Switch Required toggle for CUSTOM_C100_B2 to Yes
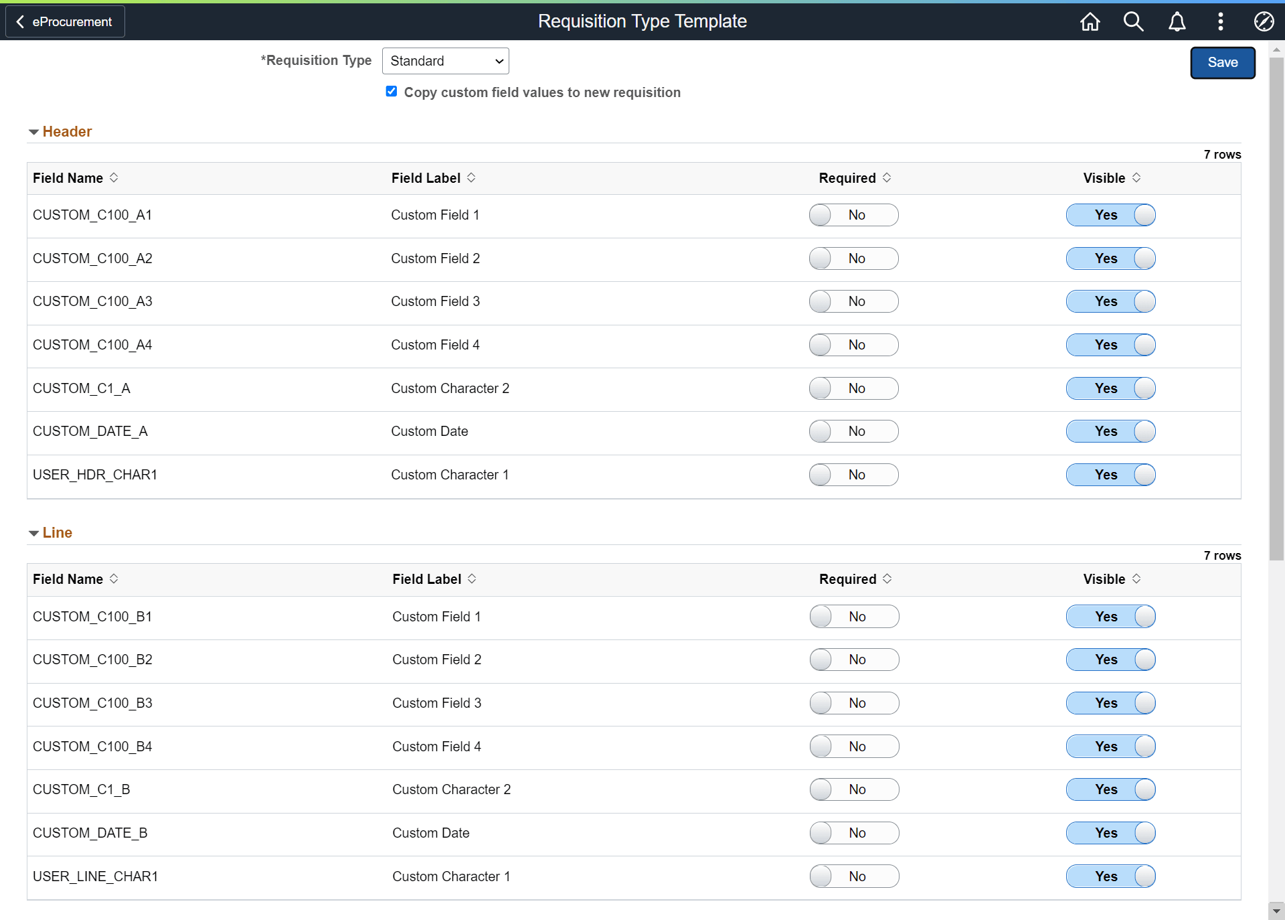 click(x=854, y=660)
